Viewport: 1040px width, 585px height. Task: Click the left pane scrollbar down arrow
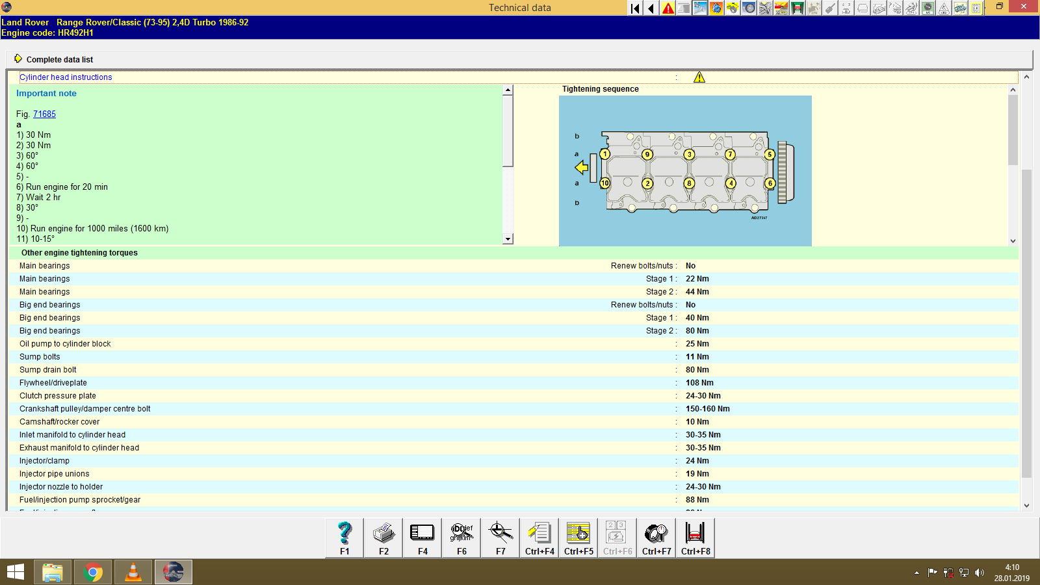pyautogui.click(x=508, y=239)
